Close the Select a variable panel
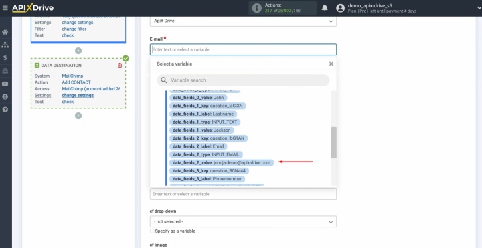The height and width of the screenshot is (248, 482). click(x=331, y=64)
